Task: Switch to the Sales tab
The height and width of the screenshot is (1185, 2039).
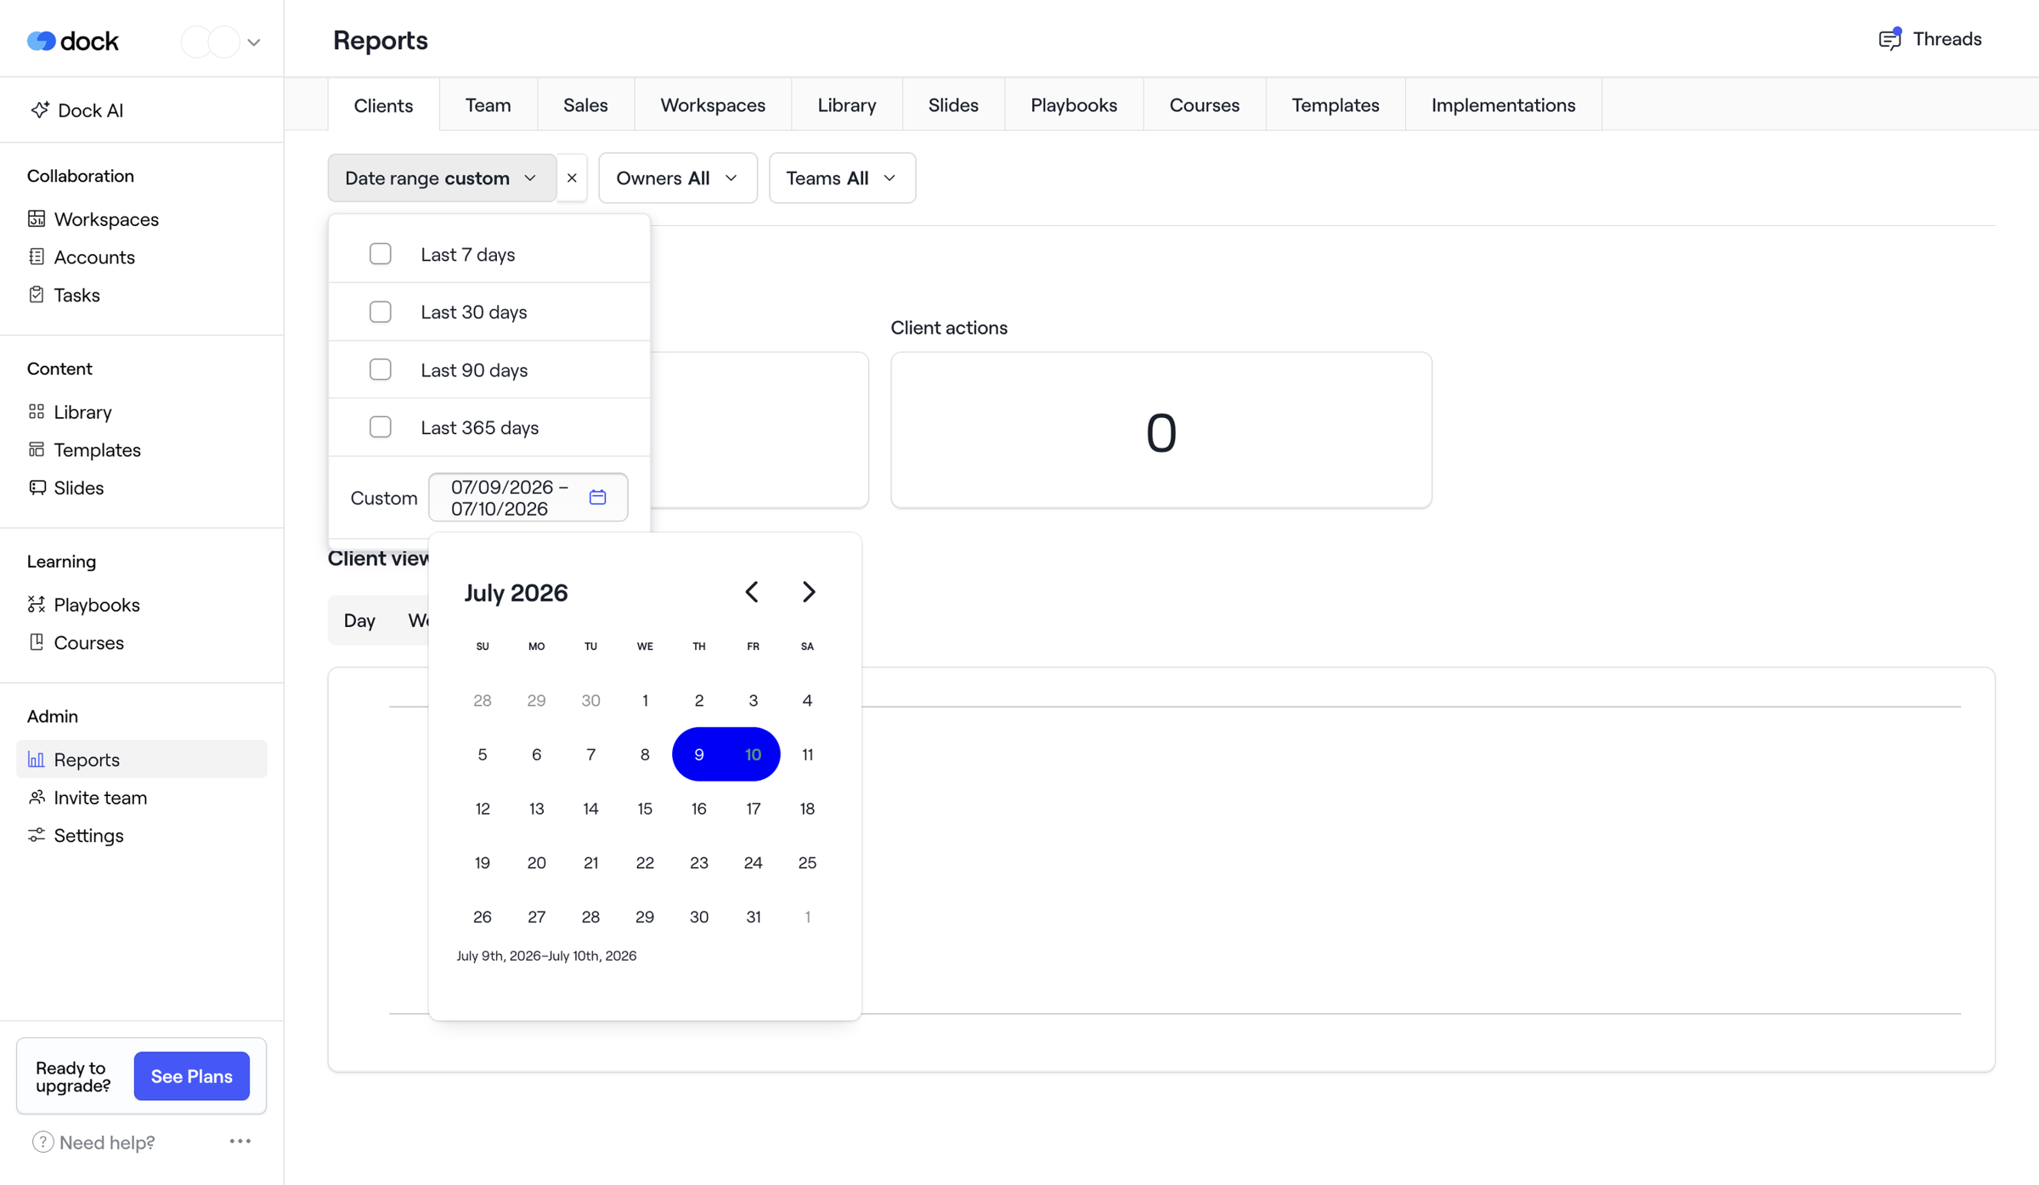Action: (585, 105)
